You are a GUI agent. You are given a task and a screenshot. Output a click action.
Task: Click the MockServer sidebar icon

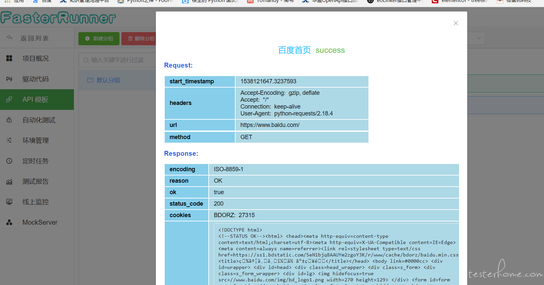9,222
